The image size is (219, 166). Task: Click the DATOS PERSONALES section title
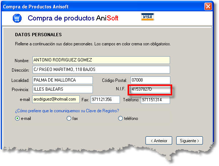point(38,34)
